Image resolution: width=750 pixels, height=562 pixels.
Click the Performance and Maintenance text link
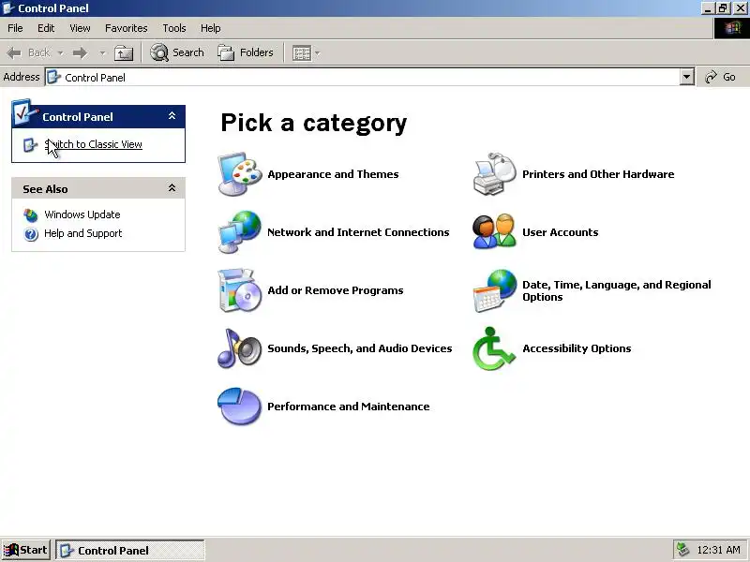[348, 407]
